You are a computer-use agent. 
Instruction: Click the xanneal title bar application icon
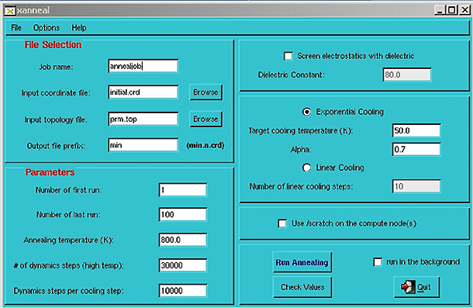tap(9, 11)
